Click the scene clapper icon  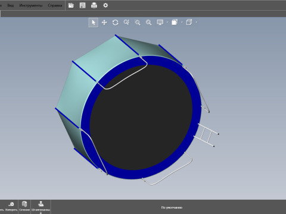[x=175, y=22]
